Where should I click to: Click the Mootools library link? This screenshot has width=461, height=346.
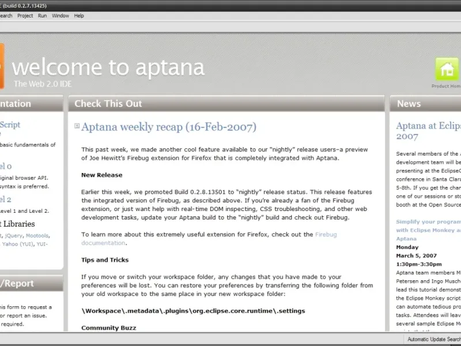click(x=37, y=236)
